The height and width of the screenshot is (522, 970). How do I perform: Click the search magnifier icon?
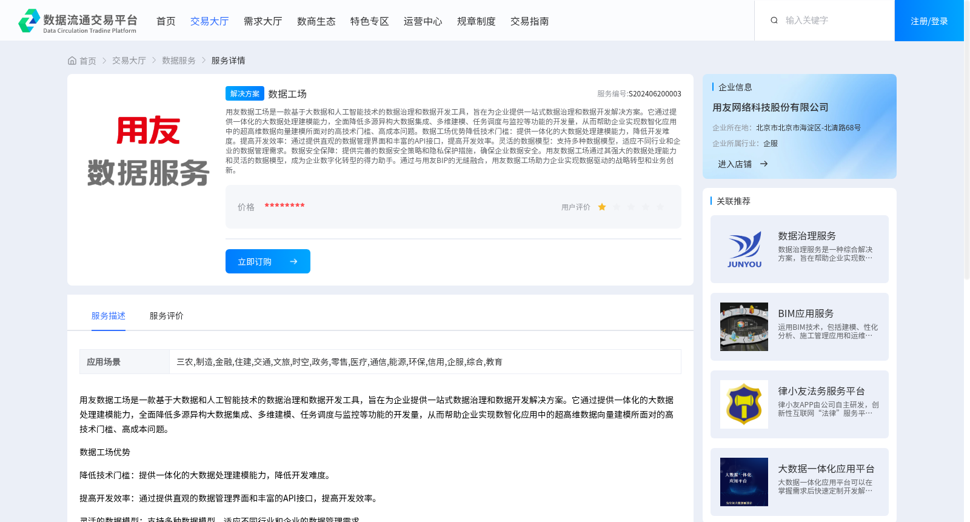point(774,21)
